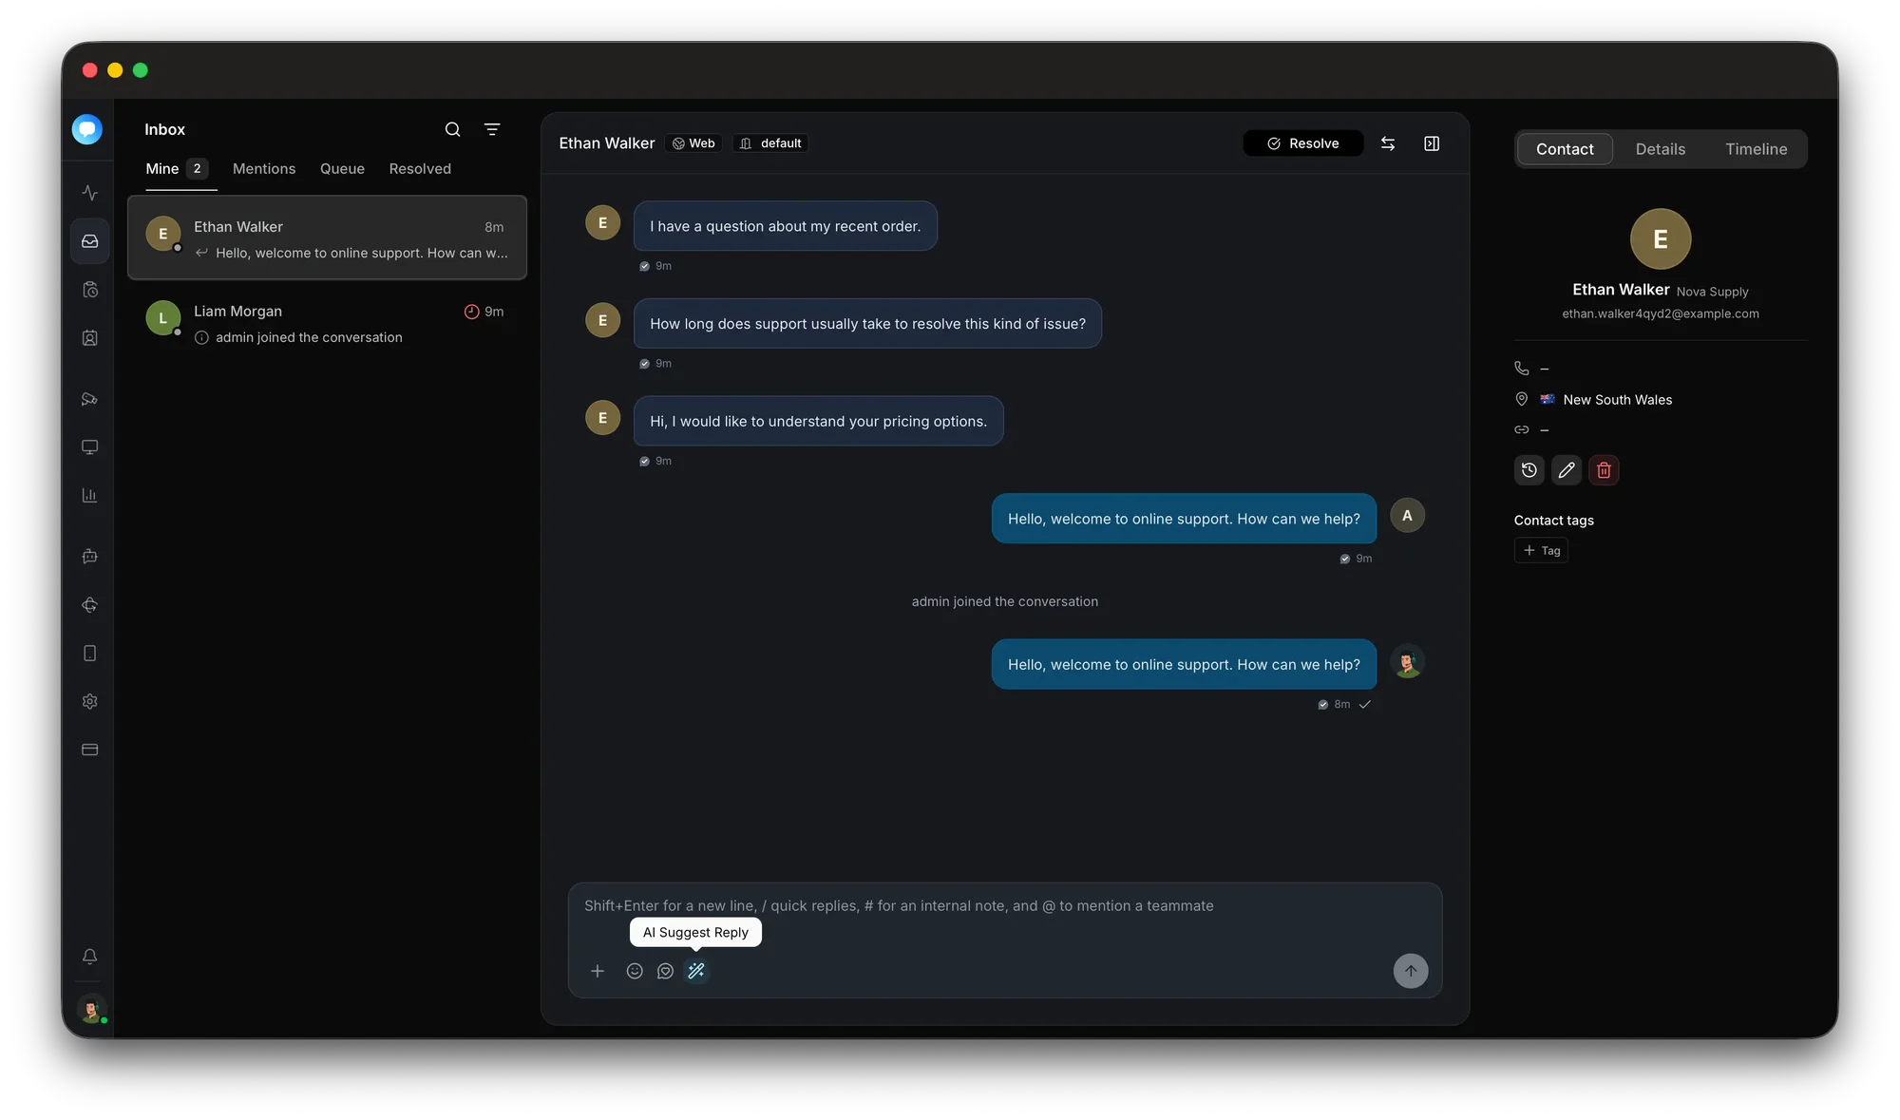Open the notifications bell icon

coord(90,957)
